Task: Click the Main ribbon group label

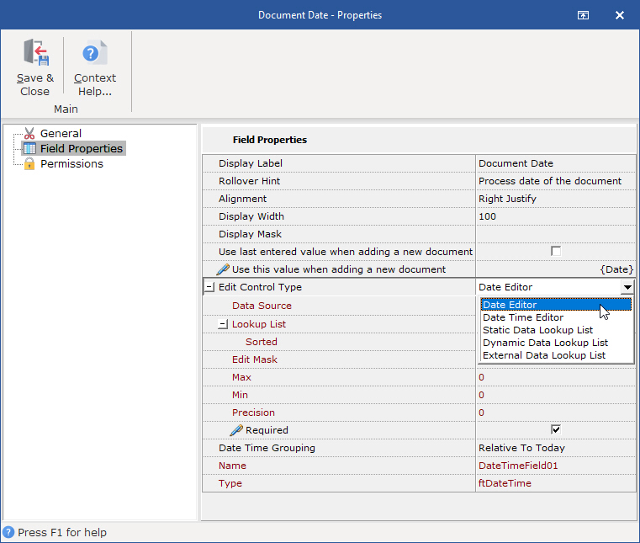Action: (x=66, y=109)
